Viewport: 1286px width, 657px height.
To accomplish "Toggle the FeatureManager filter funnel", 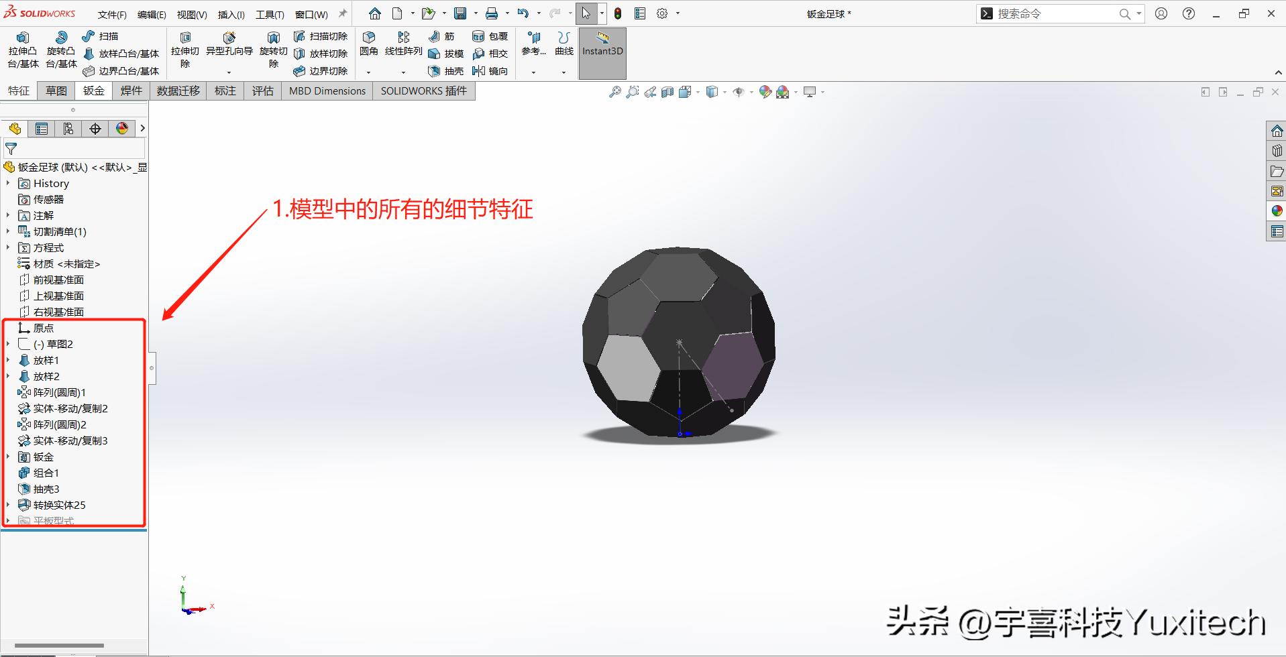I will pos(11,148).
